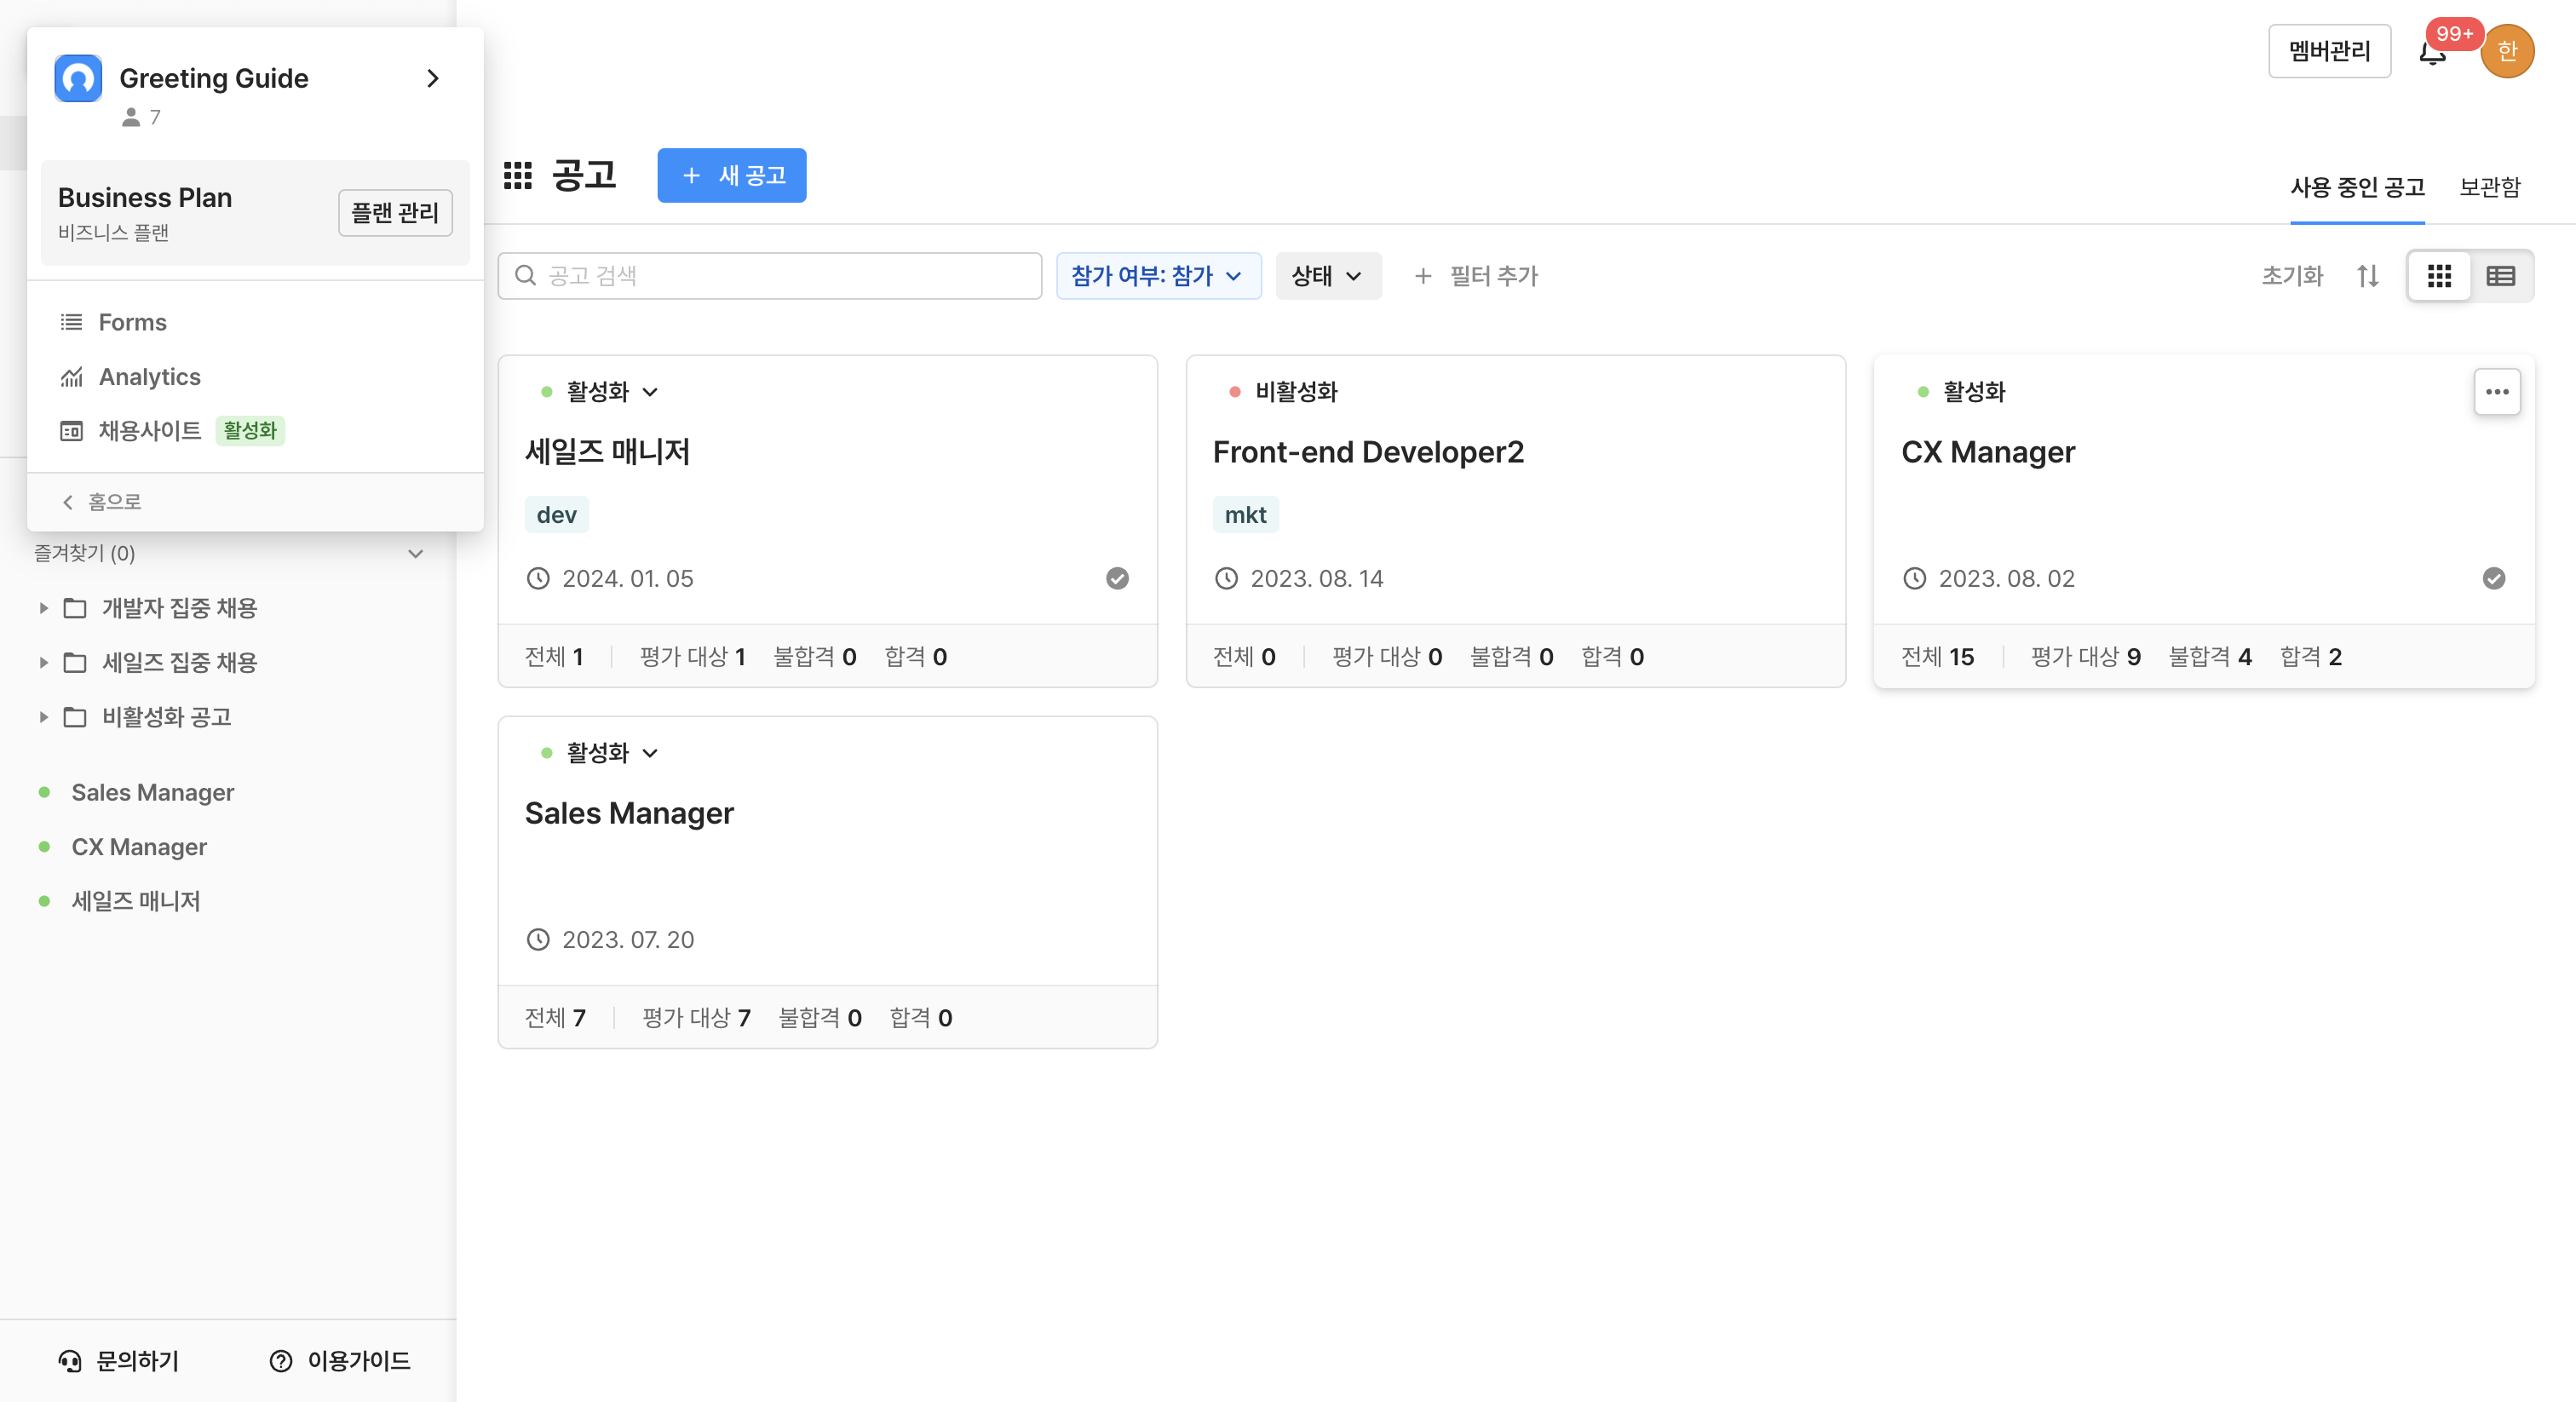
Task: Open the 상태 filter dropdown
Action: click(x=1328, y=276)
